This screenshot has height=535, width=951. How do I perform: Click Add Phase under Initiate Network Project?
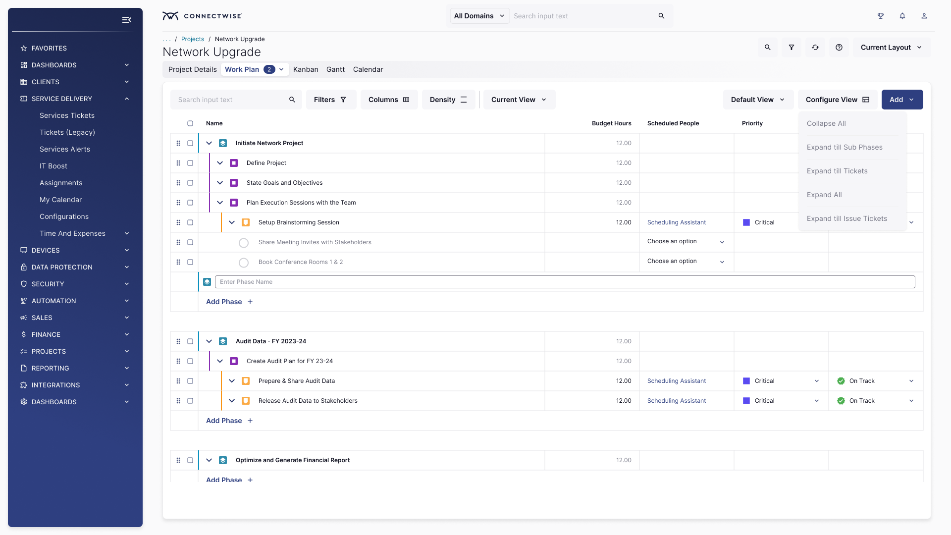point(229,302)
